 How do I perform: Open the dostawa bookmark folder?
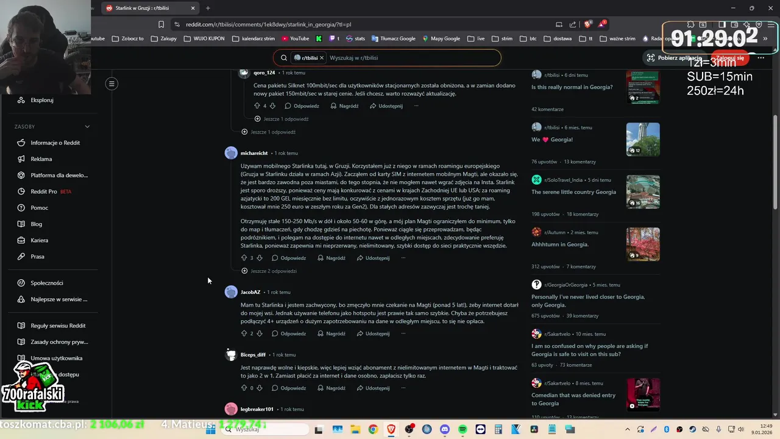point(558,38)
